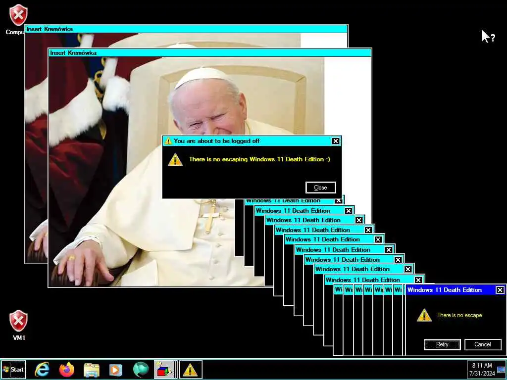The image size is (507, 380).
Task: Click the large warning icon in logoff dialog
Action: (175, 160)
